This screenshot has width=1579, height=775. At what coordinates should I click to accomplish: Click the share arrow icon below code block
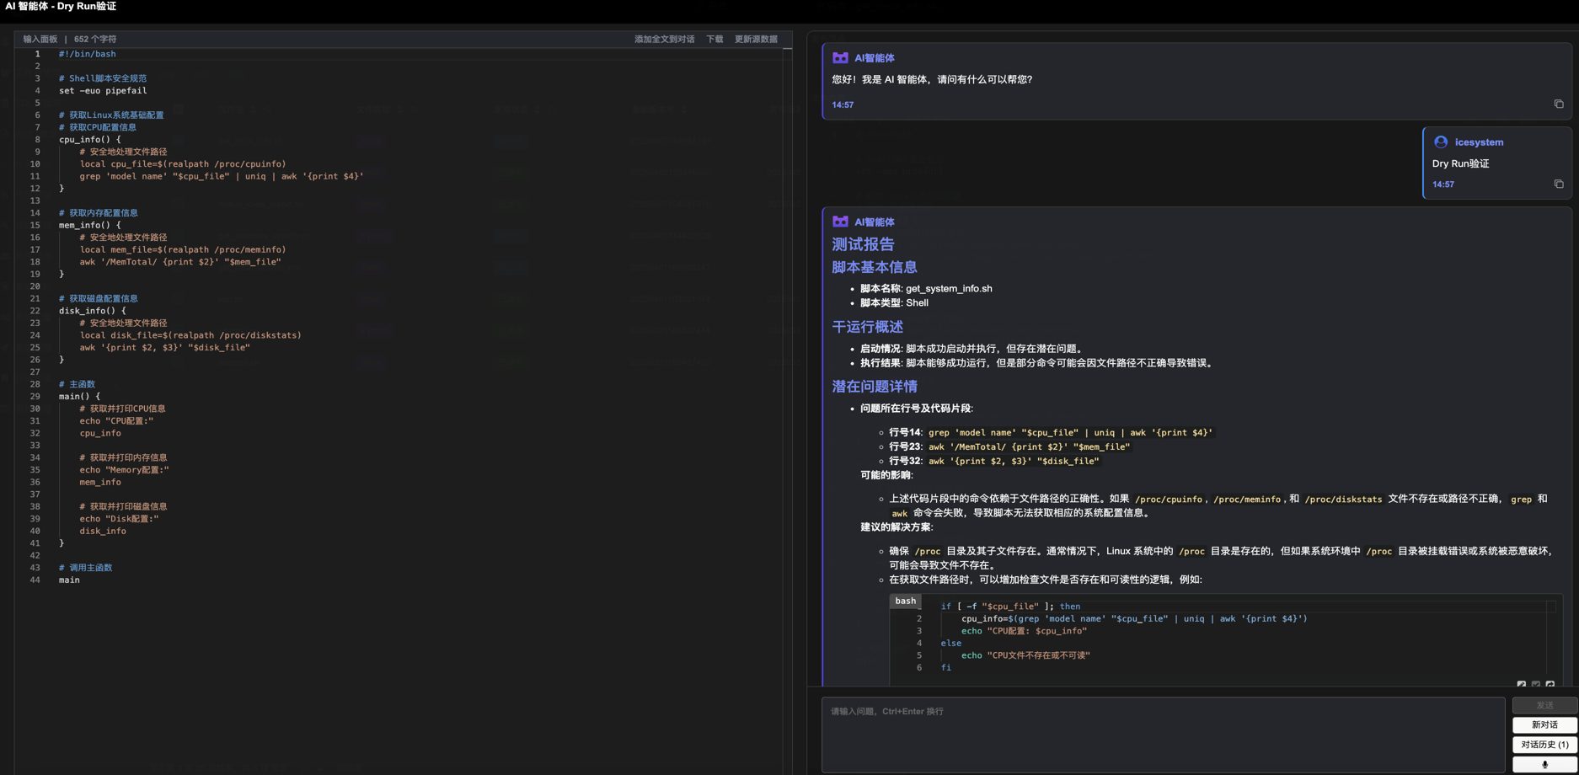pos(1550,684)
